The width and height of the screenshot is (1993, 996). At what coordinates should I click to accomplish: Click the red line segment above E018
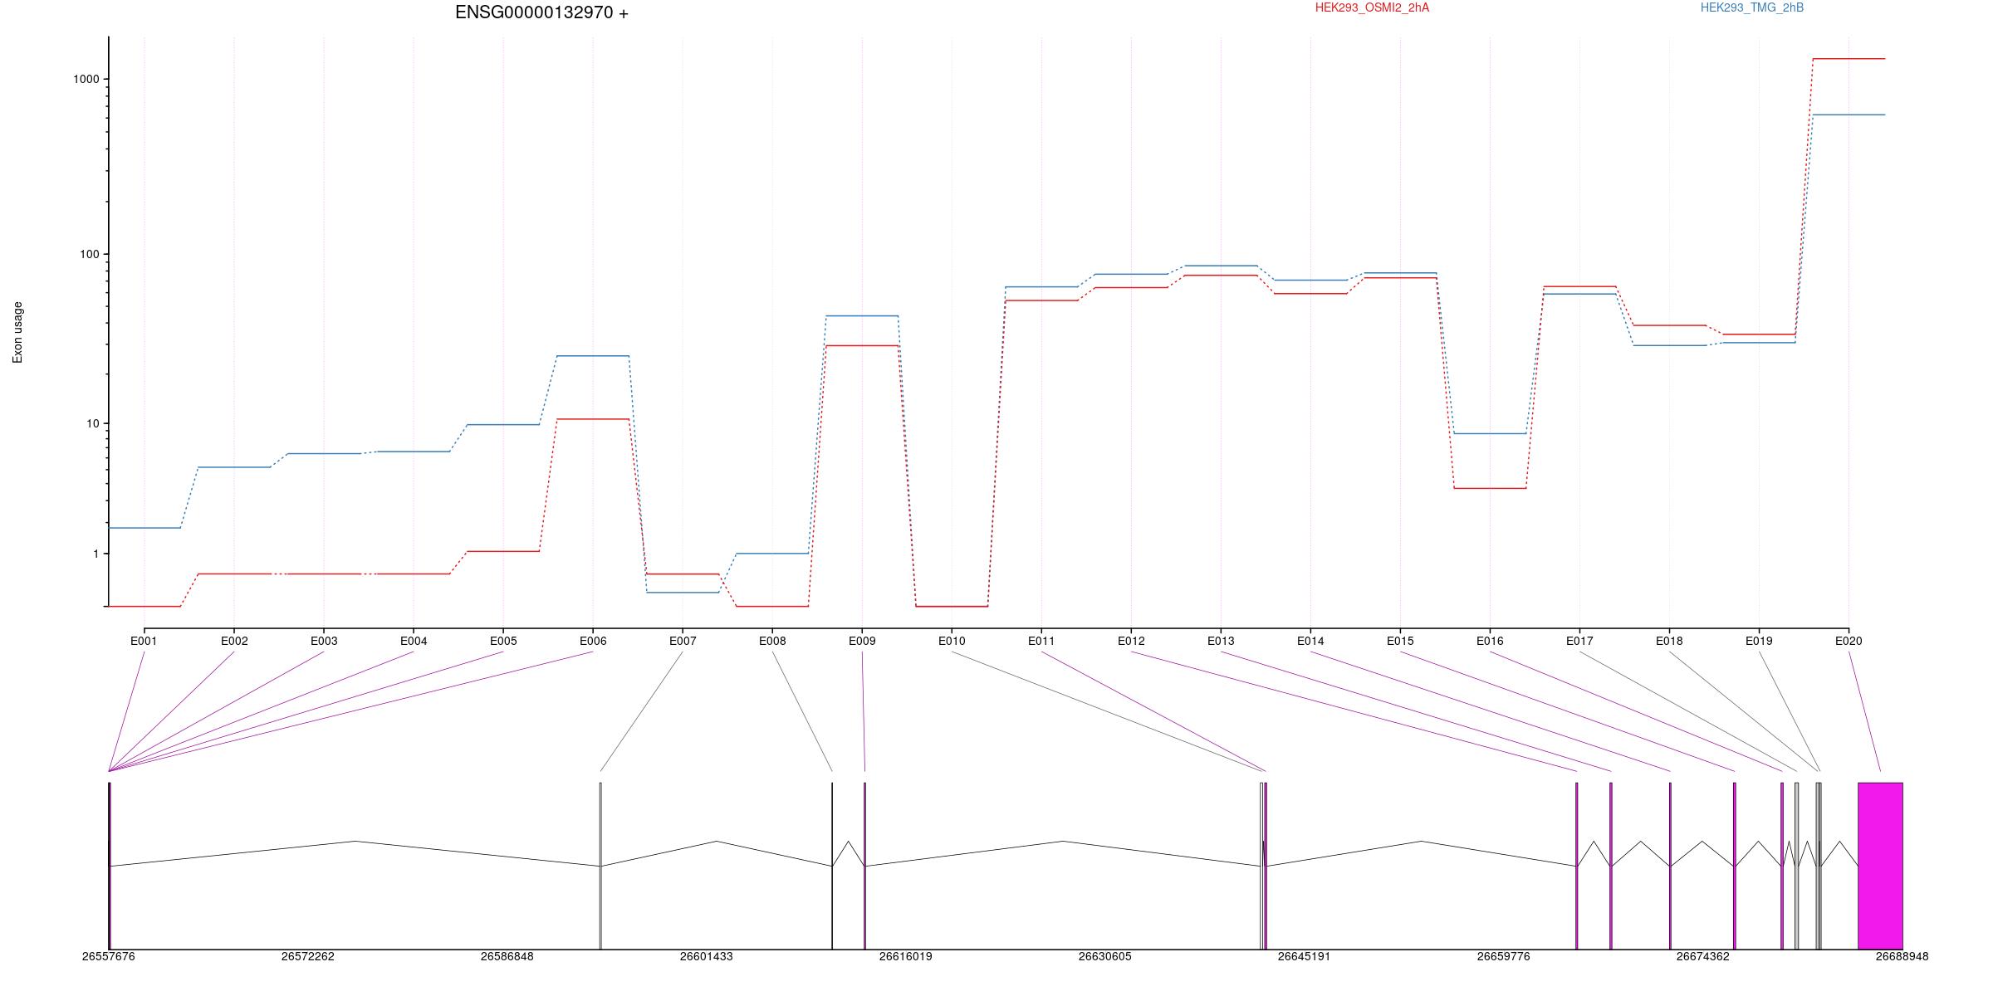click(1669, 325)
